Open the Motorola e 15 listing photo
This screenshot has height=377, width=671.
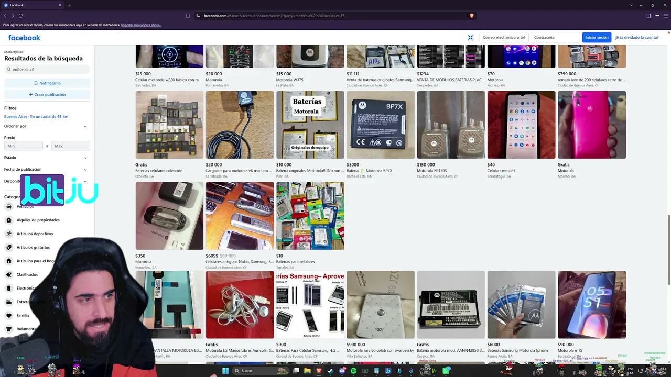click(x=592, y=305)
